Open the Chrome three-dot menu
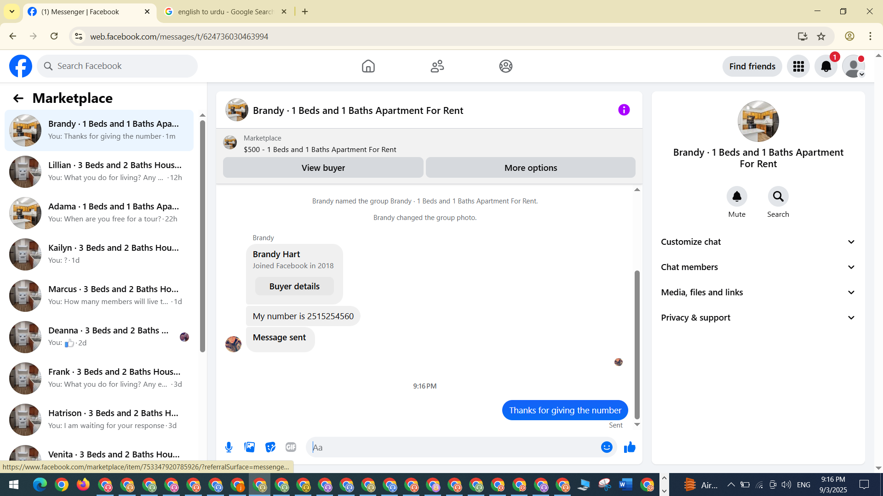This screenshot has height=496, width=883. (870, 36)
